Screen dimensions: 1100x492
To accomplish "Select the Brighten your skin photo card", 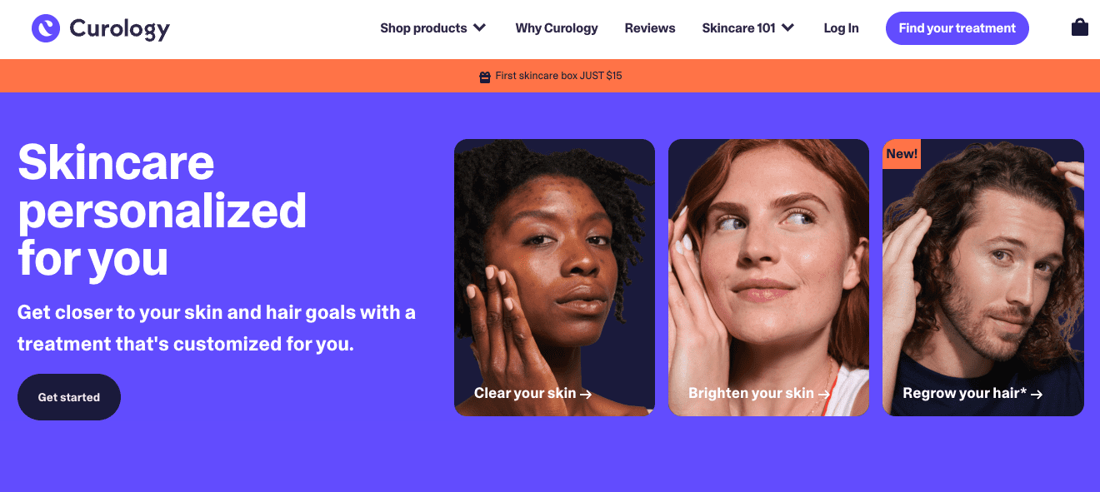I will coord(768,266).
